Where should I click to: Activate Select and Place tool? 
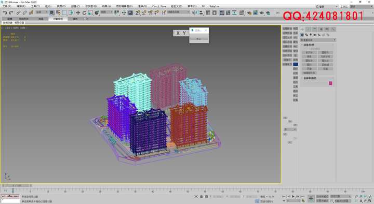point(97,12)
